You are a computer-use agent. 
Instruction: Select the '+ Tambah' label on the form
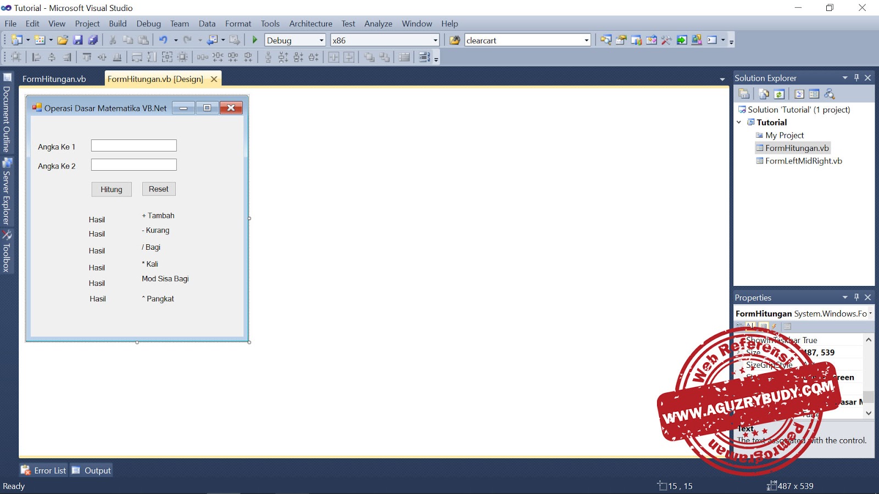pos(158,216)
